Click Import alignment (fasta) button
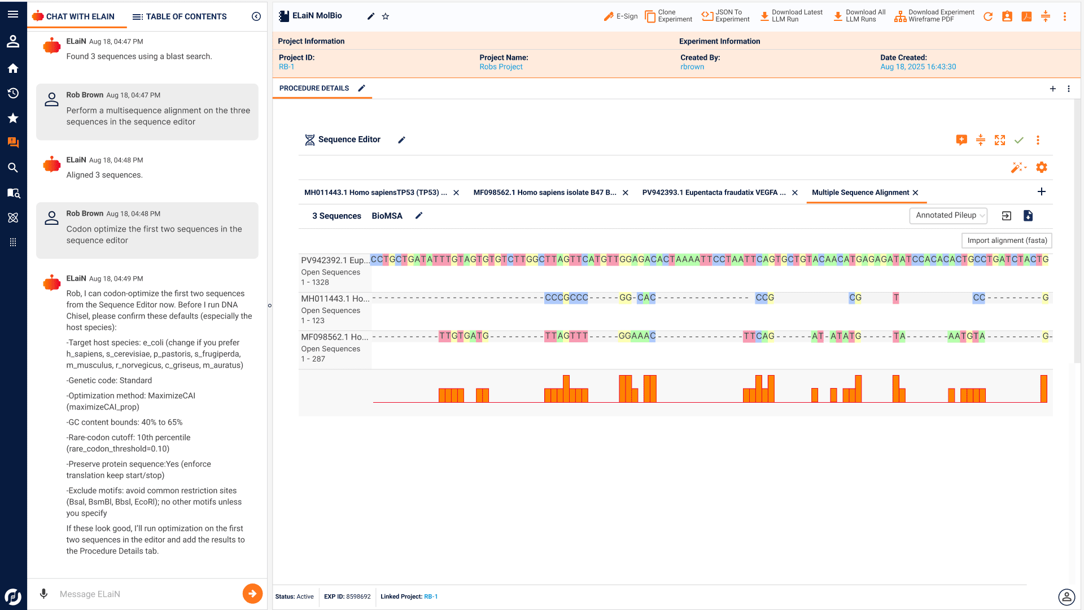This screenshot has width=1084, height=610. 1007,241
